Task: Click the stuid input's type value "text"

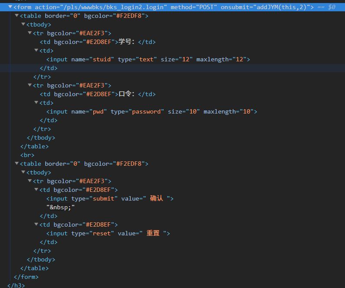Action: coord(146,59)
